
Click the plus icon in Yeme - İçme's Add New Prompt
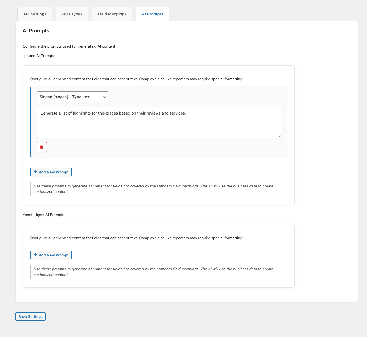[36, 255]
